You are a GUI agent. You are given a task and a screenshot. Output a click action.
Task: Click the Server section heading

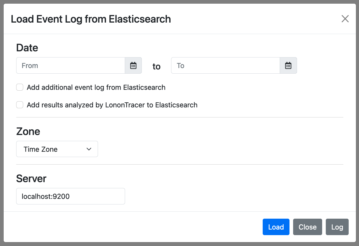pos(31,179)
